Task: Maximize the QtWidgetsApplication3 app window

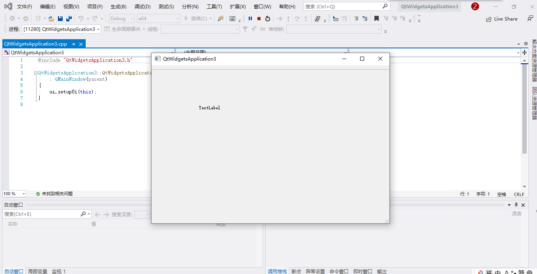Action: tap(362, 59)
